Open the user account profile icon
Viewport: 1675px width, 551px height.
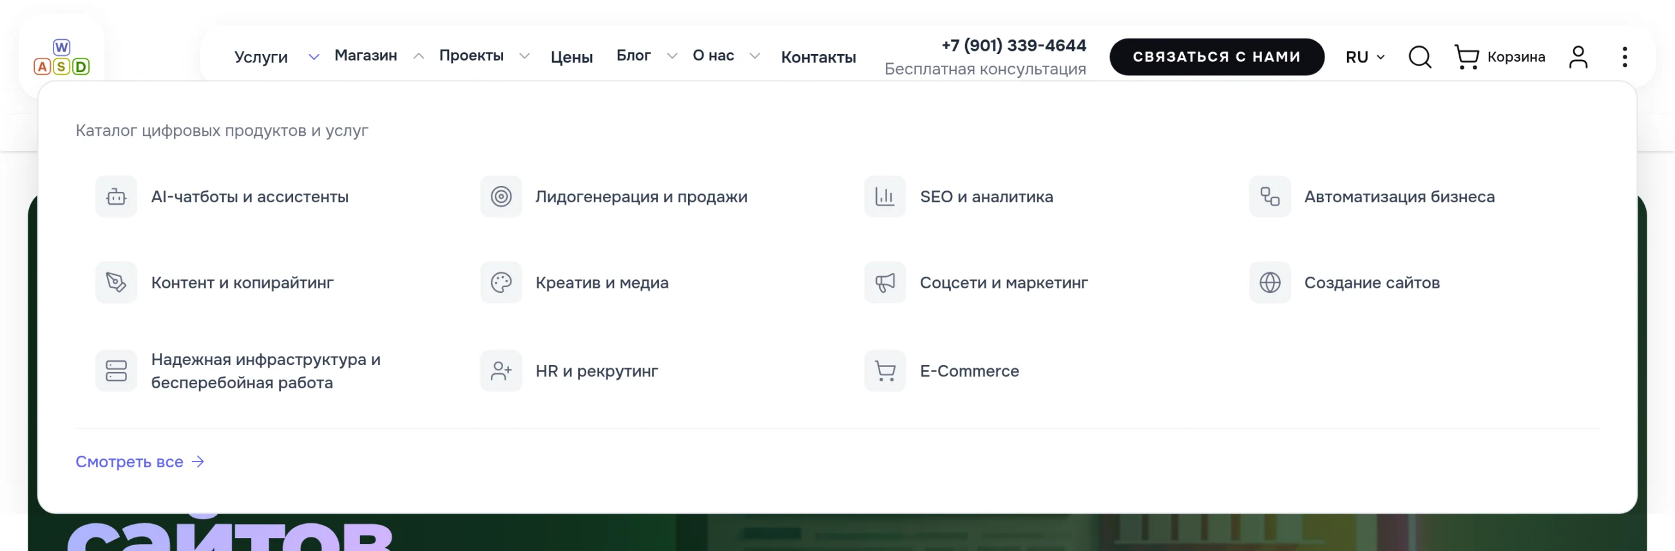pos(1578,57)
